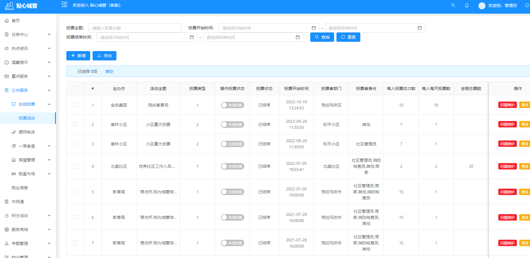This screenshot has height=258, width=530.
Task: Click the 重点服务 icon in sidebar
Action: 7,76
